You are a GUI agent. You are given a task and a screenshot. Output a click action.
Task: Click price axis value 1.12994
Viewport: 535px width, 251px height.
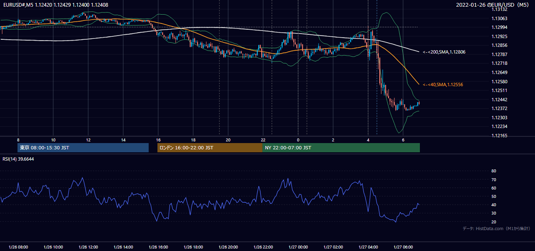(500, 27)
